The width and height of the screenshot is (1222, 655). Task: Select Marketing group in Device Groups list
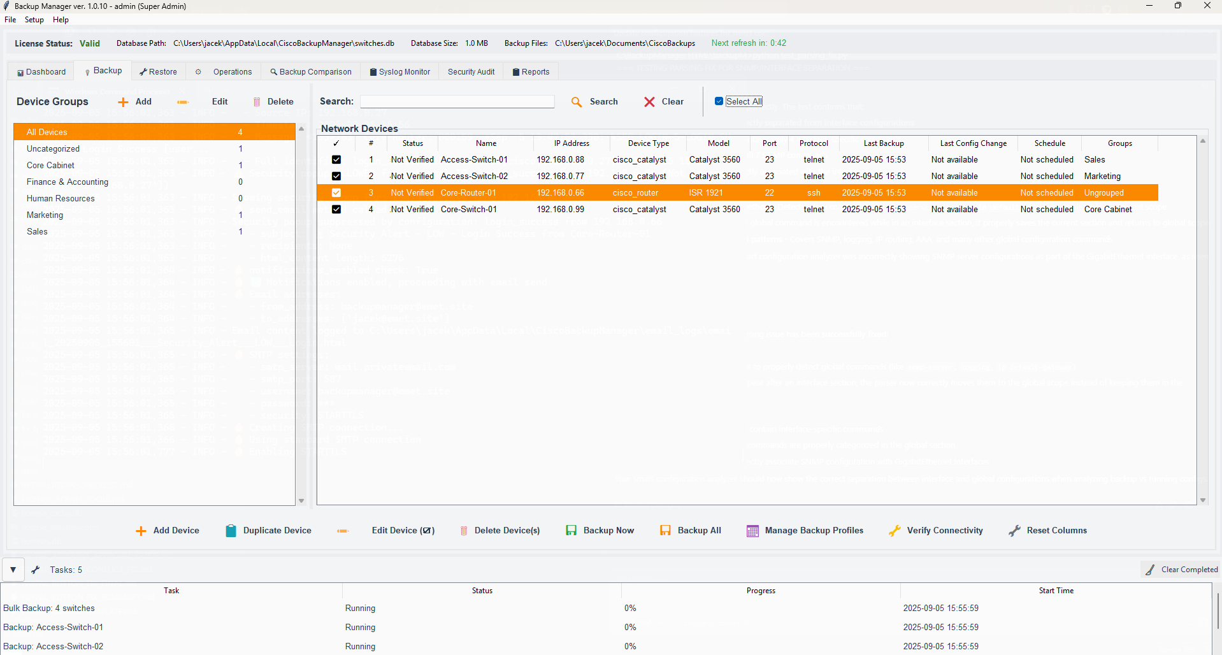pyautogui.click(x=154, y=215)
